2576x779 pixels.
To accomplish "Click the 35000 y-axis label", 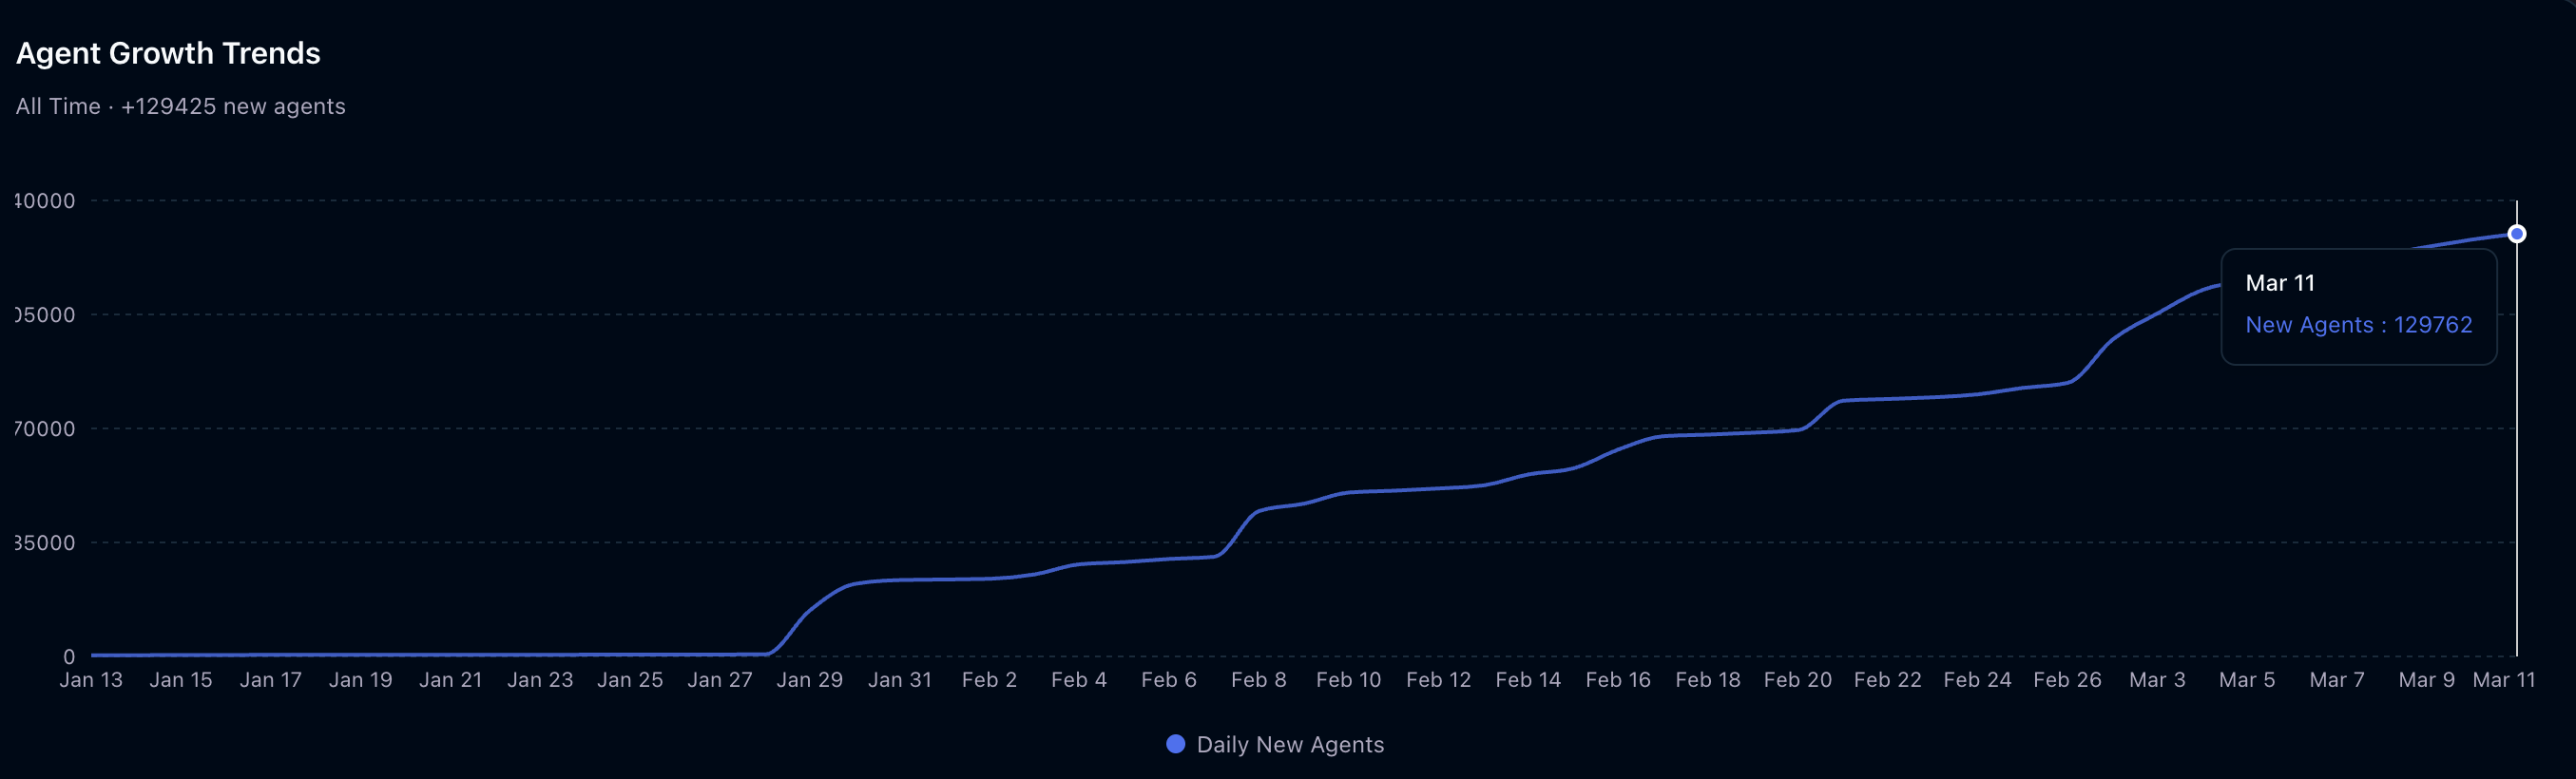I will pos(45,543).
